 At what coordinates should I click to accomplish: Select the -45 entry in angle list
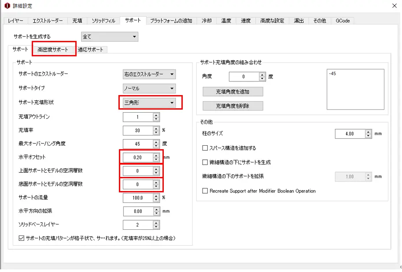click(x=333, y=74)
